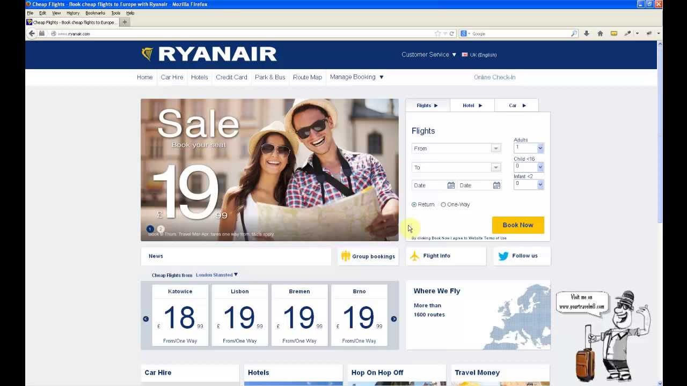Click the Park & Bus nav link
The width and height of the screenshot is (687, 386).
click(x=270, y=77)
